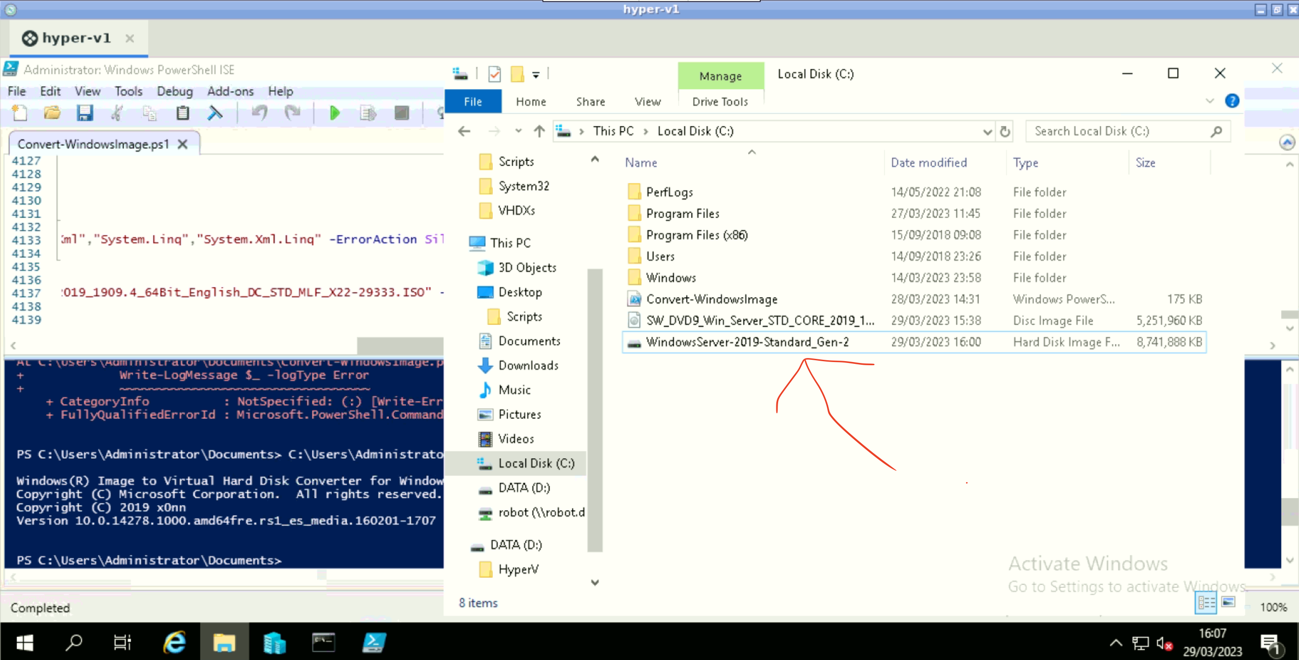Open the File tab in File Explorer ribbon
The width and height of the screenshot is (1299, 660).
(x=473, y=102)
